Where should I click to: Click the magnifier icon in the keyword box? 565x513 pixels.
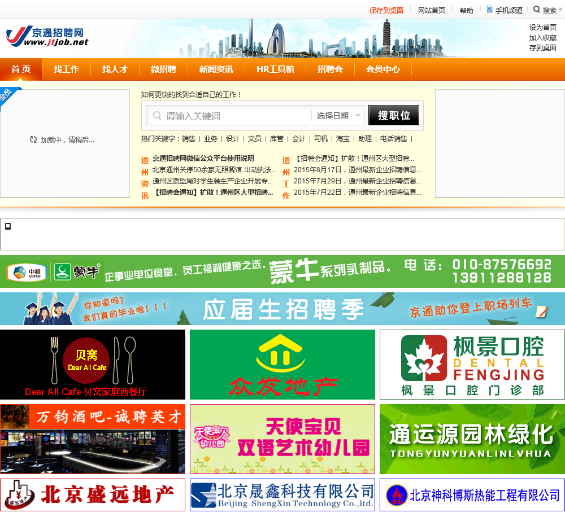[157, 116]
